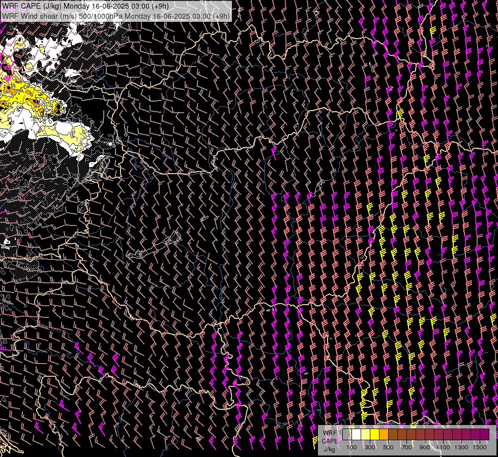
Task: Select the final purple swatch above 1500
Action: click(485, 434)
